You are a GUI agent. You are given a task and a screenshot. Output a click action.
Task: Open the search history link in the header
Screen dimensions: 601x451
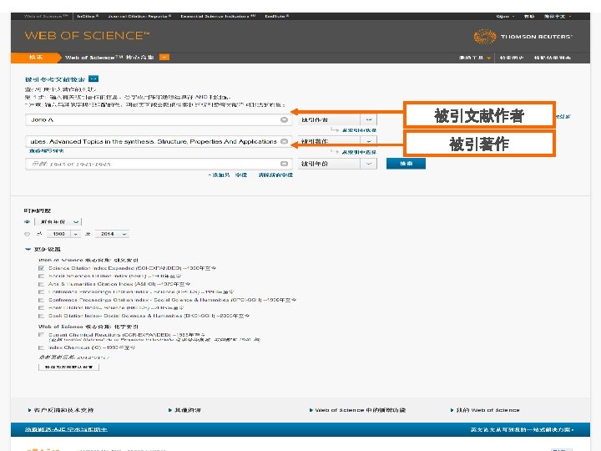[x=512, y=58]
